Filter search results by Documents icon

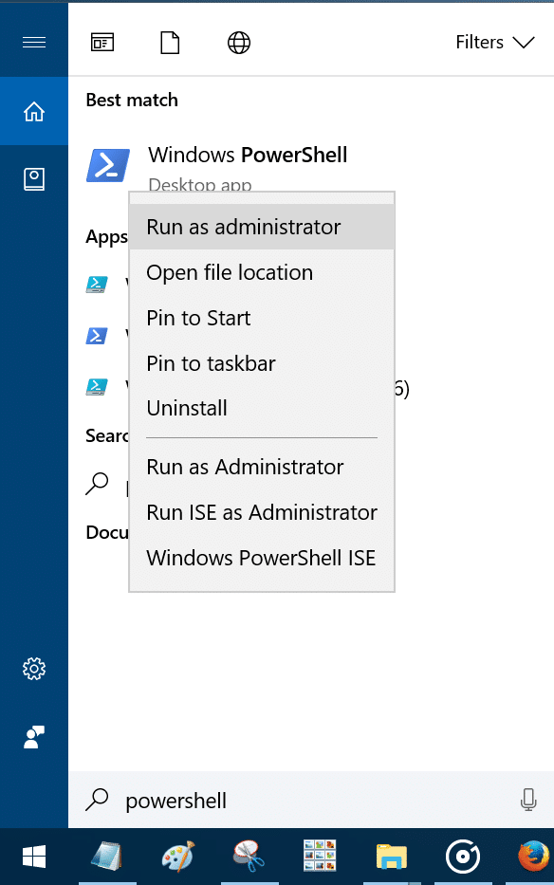(x=169, y=42)
